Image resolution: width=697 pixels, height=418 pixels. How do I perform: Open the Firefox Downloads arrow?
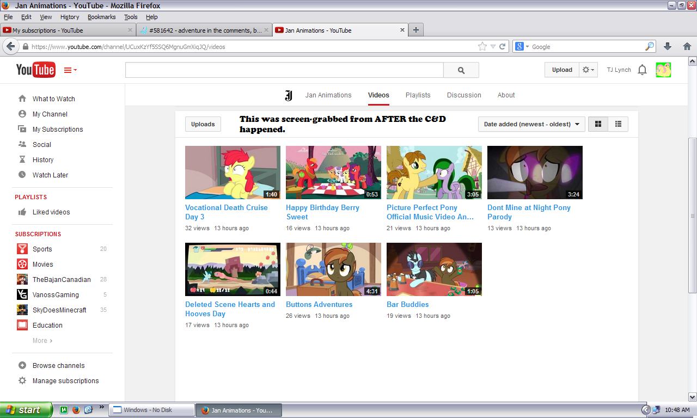pyautogui.click(x=668, y=47)
